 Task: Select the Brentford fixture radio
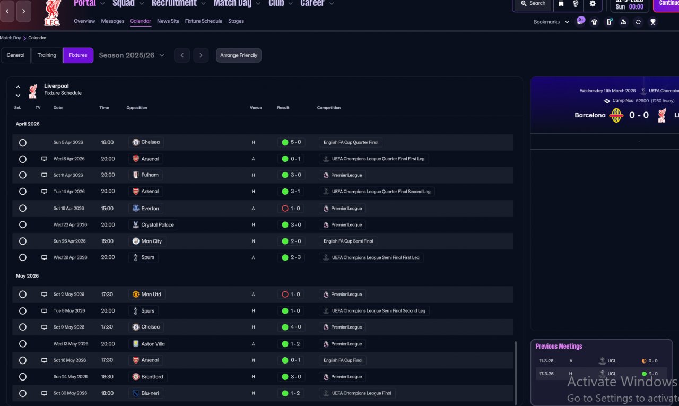pyautogui.click(x=22, y=377)
